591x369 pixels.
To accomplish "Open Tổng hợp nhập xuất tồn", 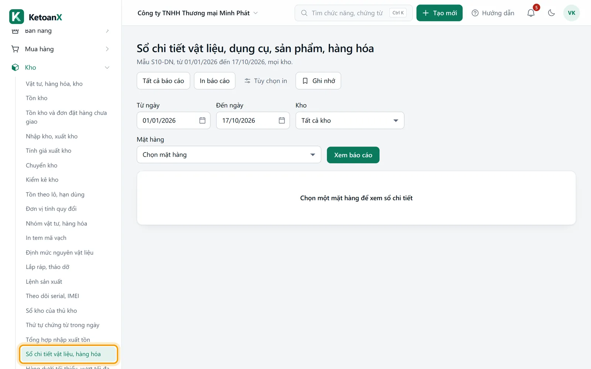I will point(58,339).
